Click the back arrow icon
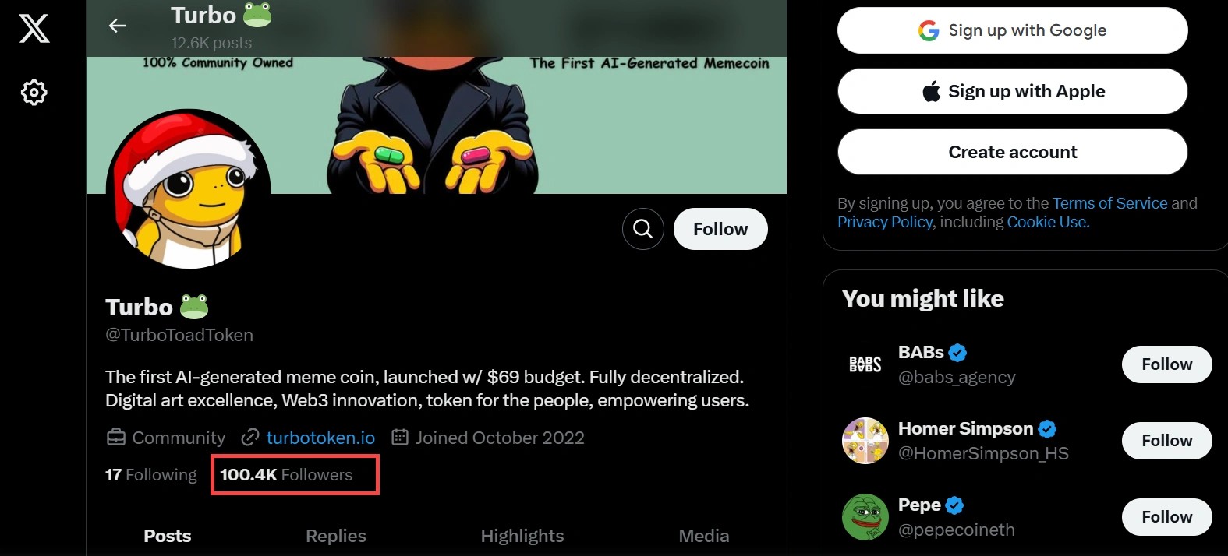Viewport: 1228px width, 556px height. coord(117,26)
